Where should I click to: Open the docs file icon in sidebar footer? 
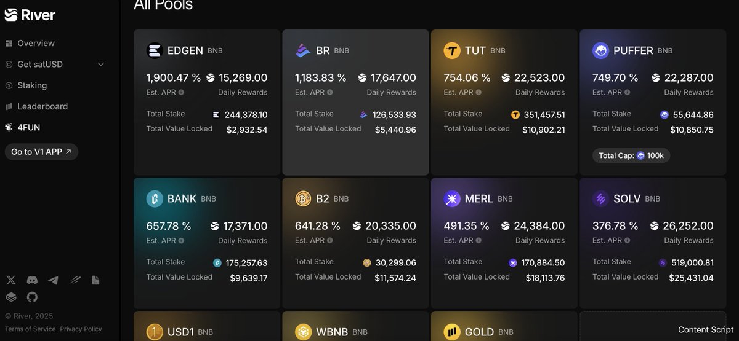click(x=95, y=280)
